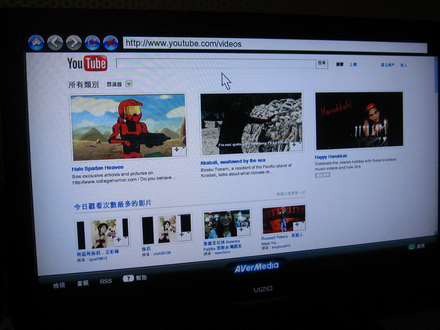Click plus icon on newsfuns video thumbnail

coord(241,229)
